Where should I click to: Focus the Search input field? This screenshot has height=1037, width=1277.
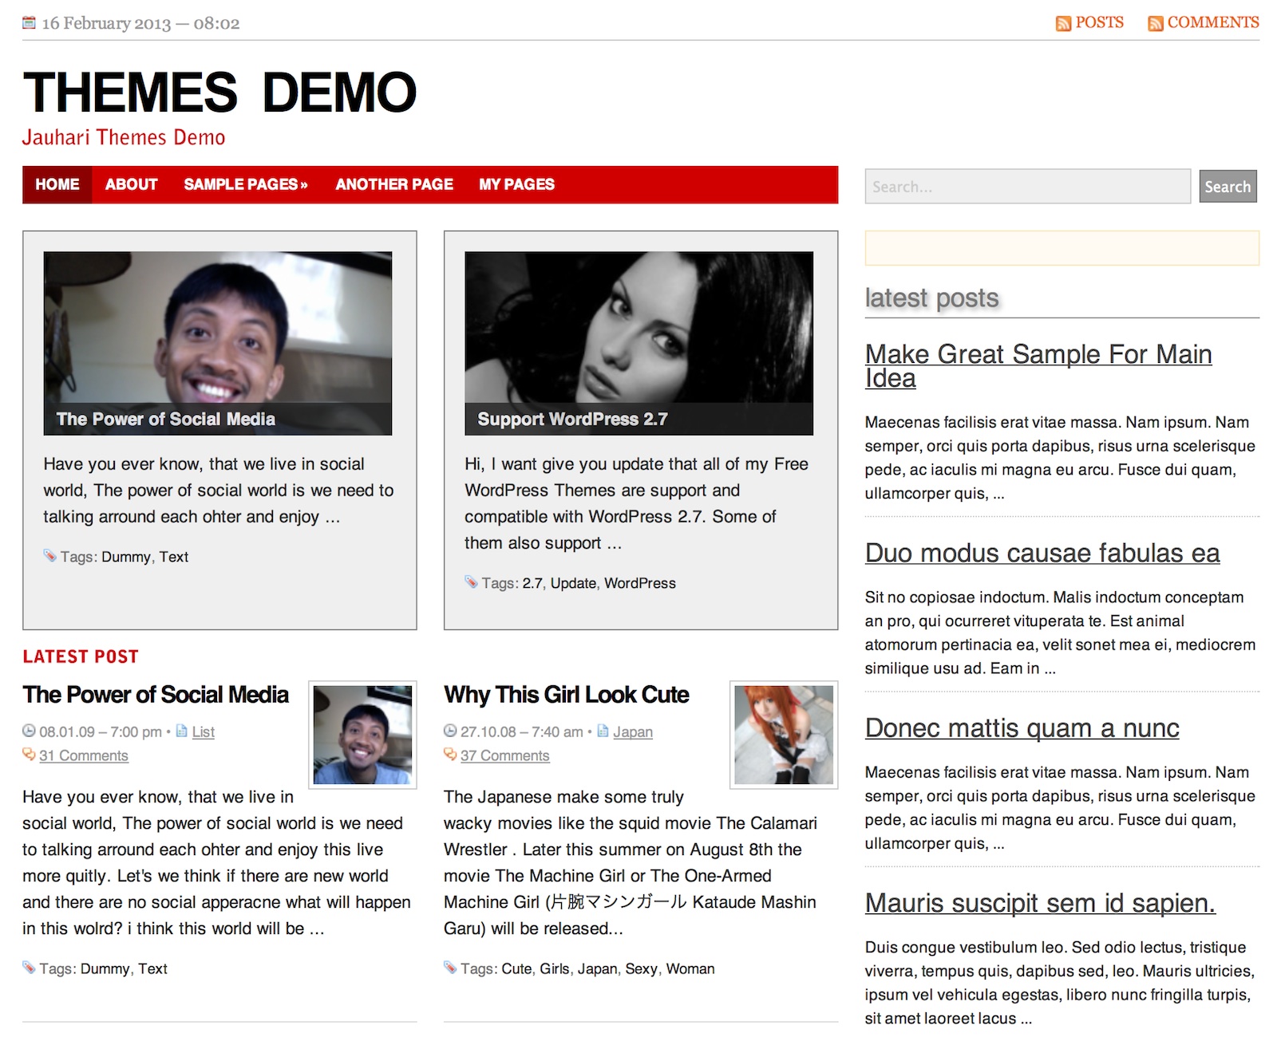click(1027, 187)
